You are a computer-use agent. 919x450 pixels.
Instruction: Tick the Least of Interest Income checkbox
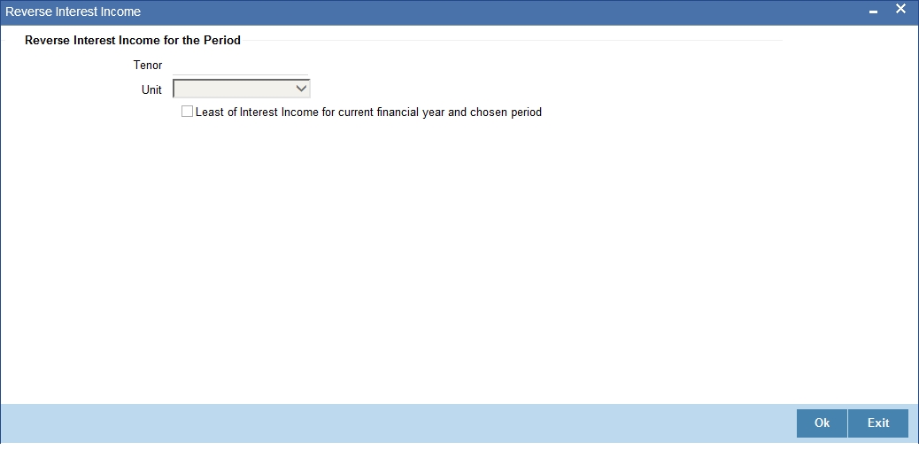[187, 111]
